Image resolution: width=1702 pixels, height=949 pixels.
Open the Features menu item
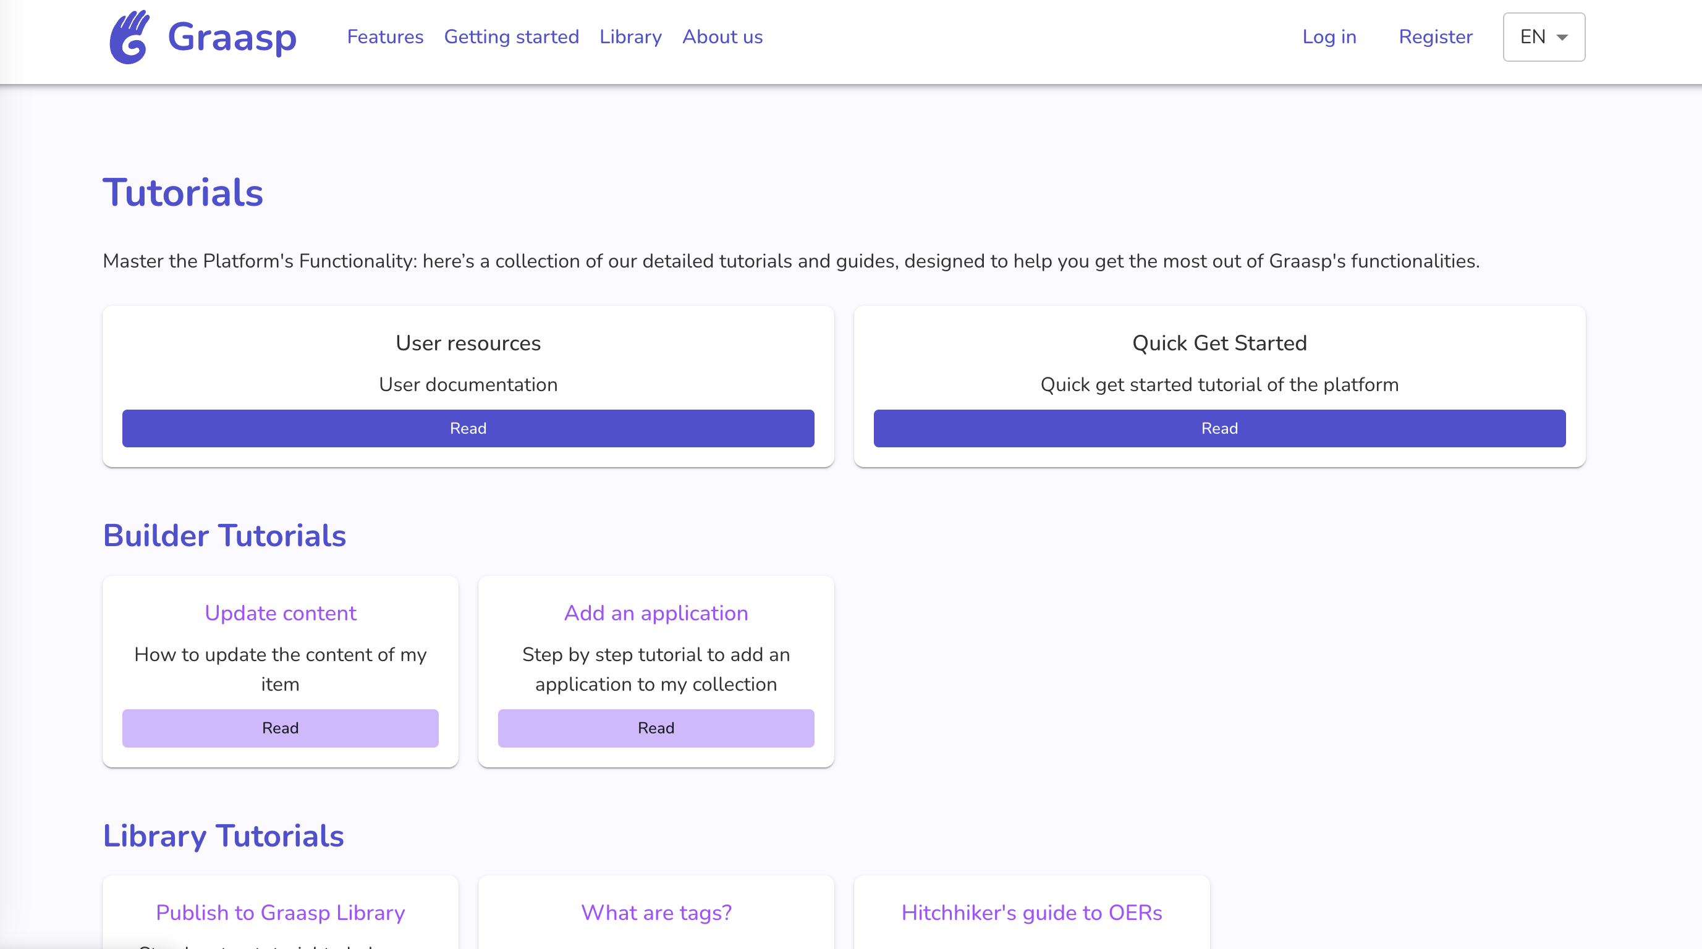pos(385,37)
